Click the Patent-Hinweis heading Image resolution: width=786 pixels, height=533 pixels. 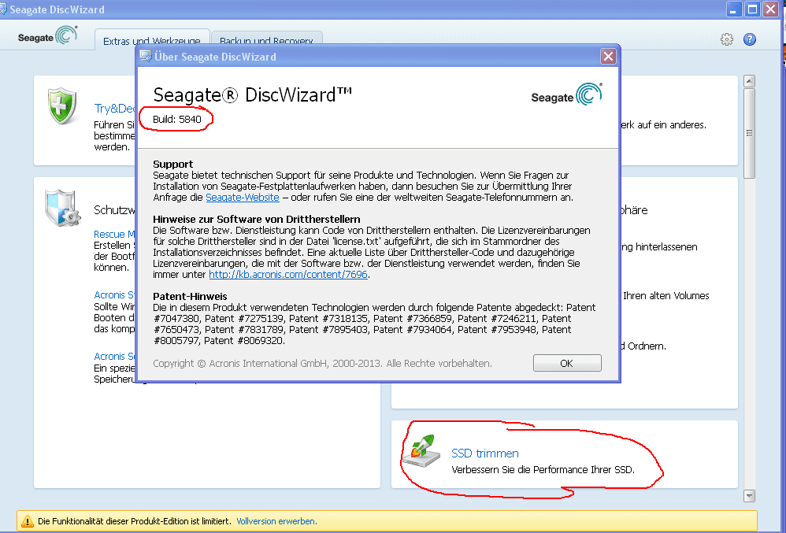(190, 297)
